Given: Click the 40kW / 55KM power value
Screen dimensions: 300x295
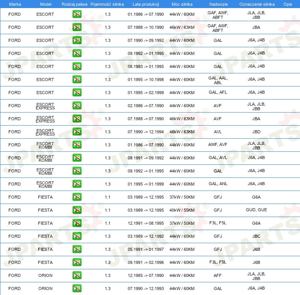Looking at the screenshot, I should [182, 210].
